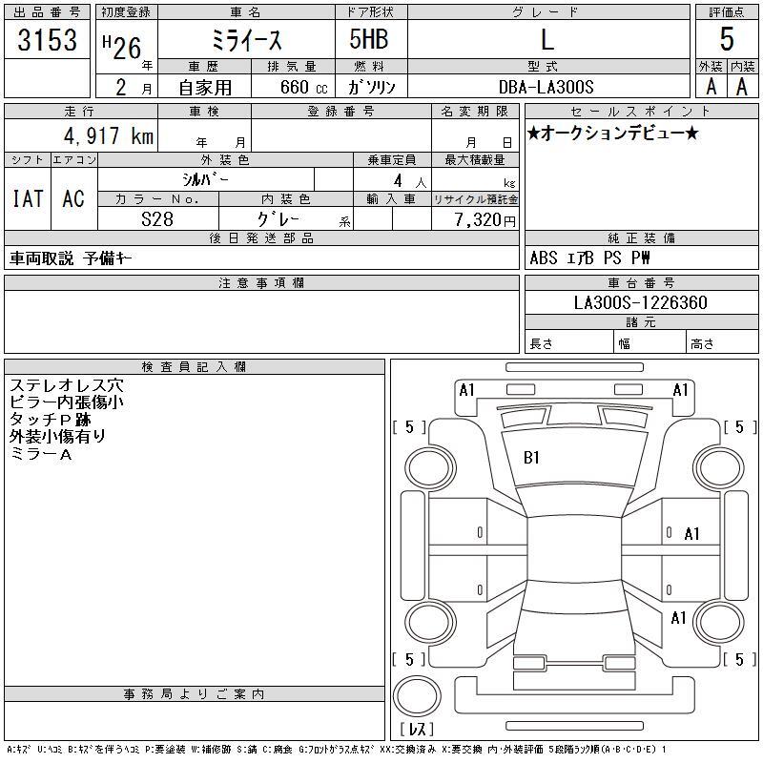Click the 長さ dimension field

(569, 341)
